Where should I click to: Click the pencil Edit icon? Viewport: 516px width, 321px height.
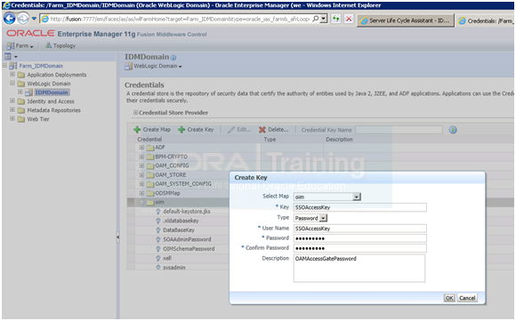231,130
